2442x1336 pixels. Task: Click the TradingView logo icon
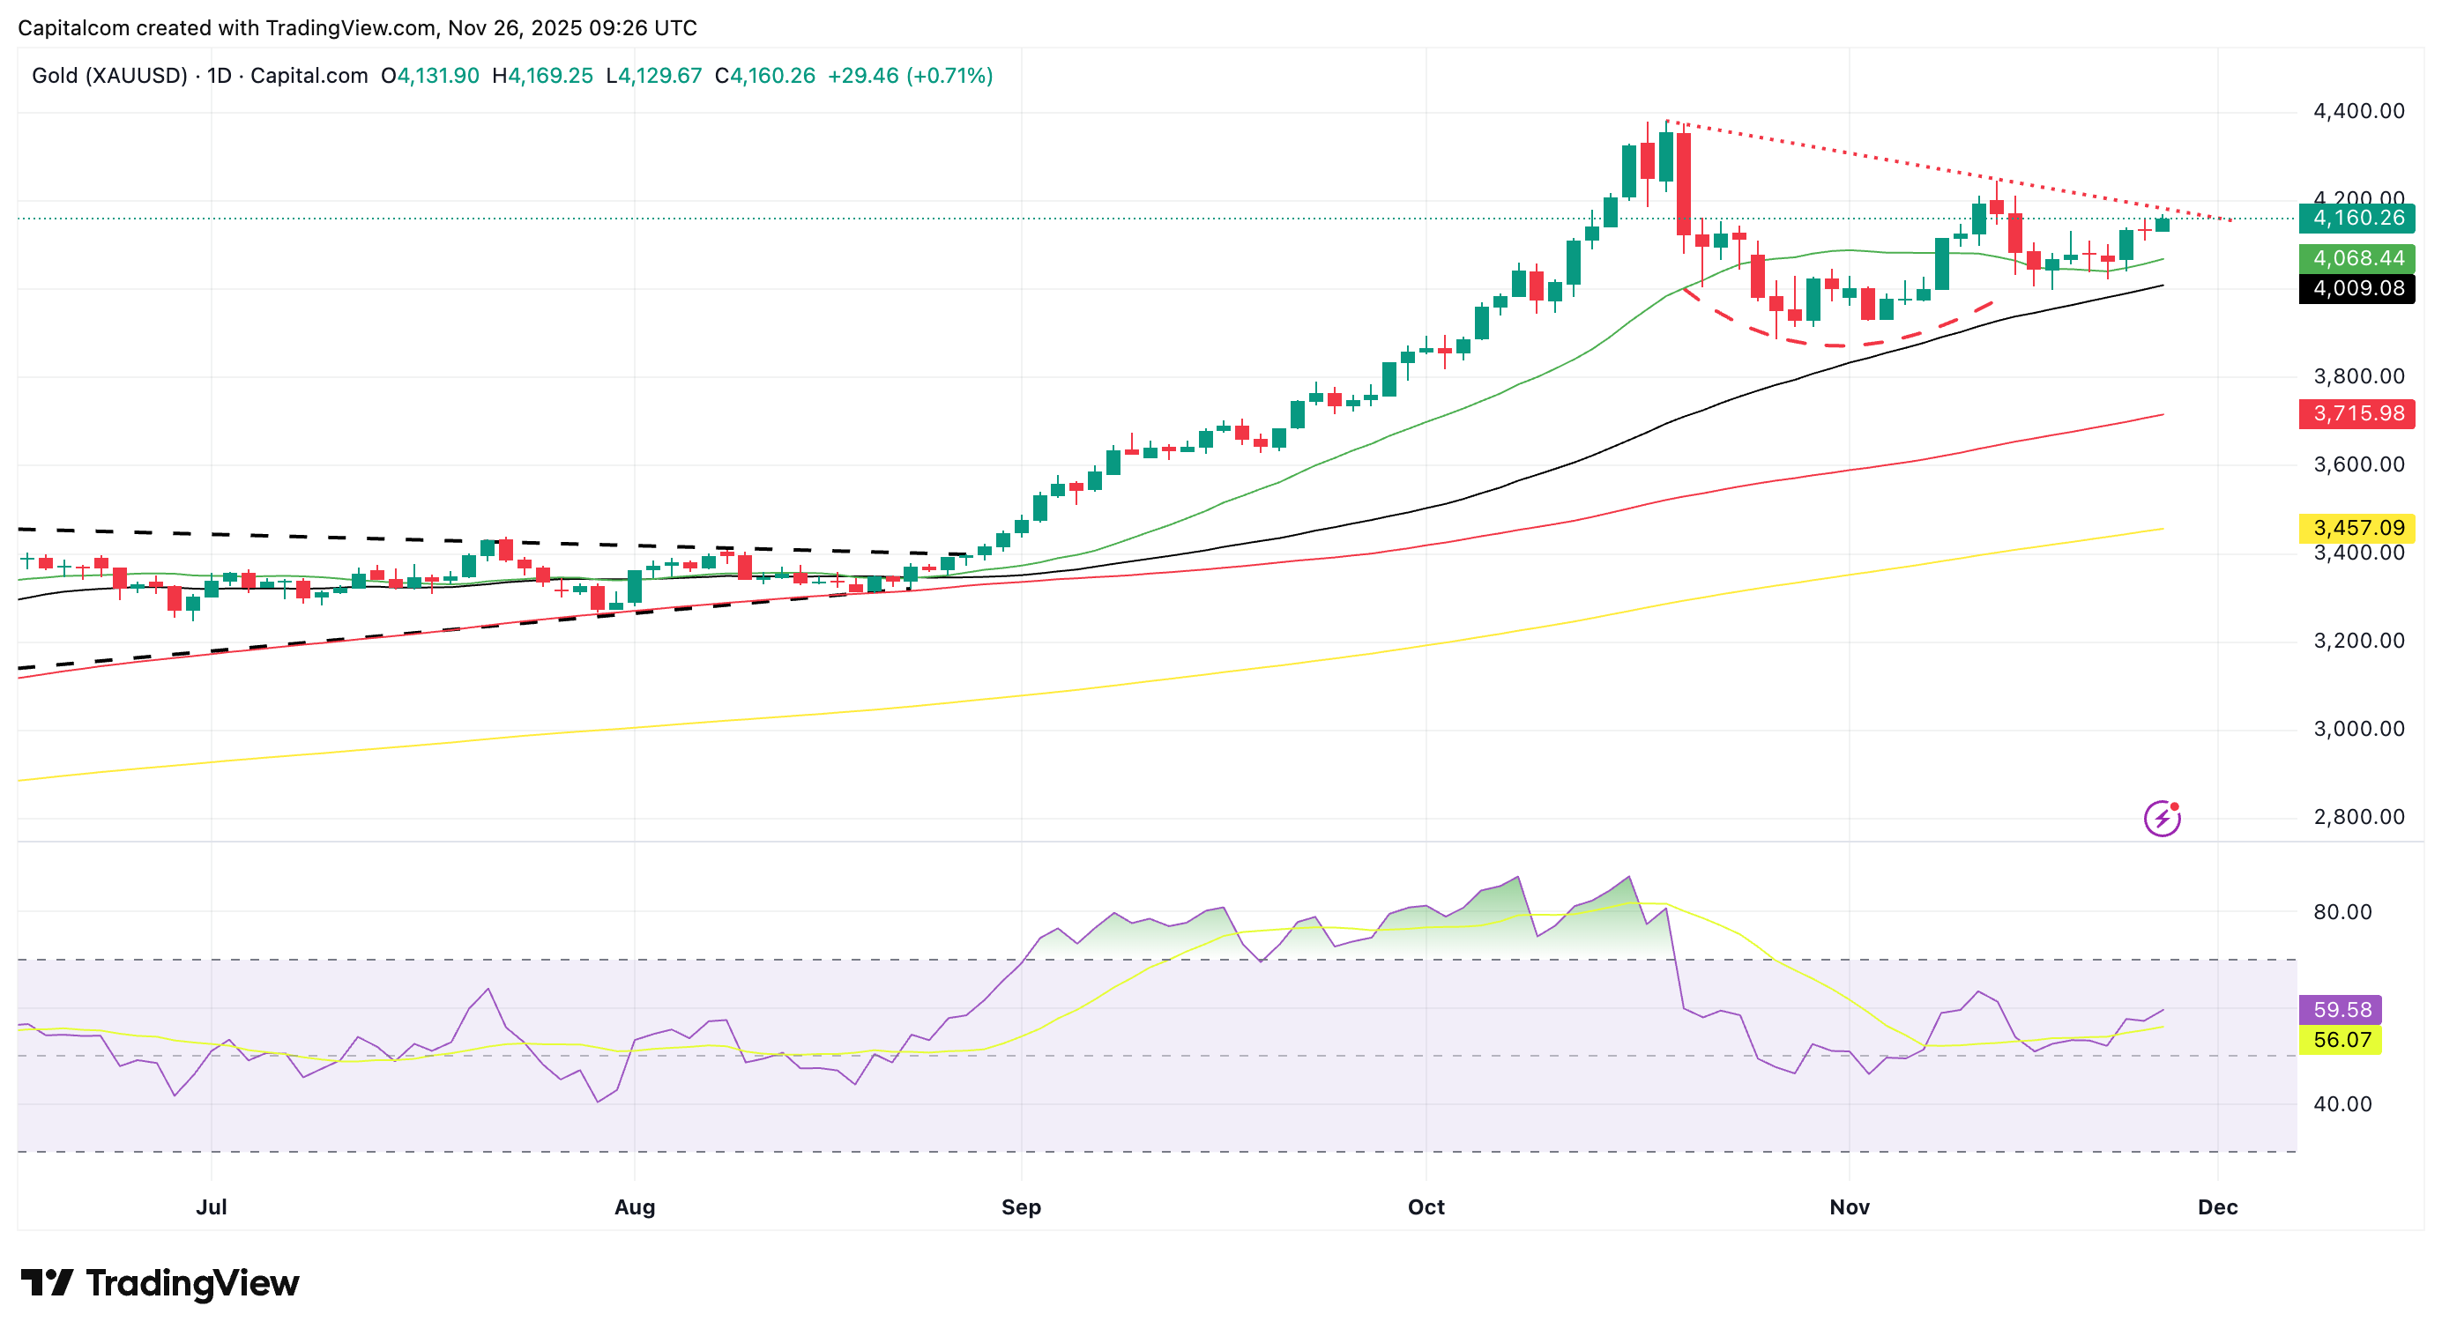[x=47, y=1283]
